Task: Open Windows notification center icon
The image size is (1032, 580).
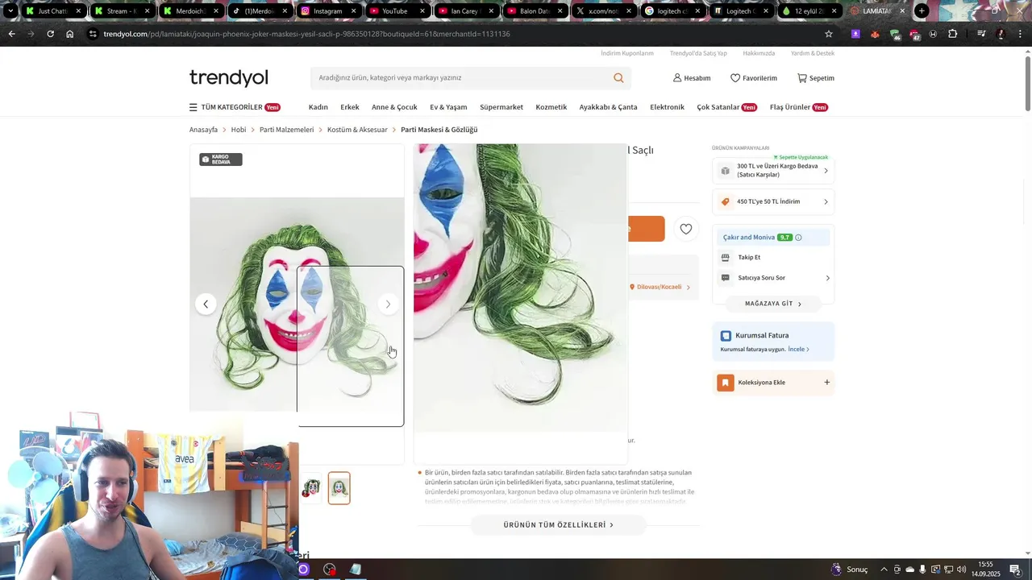Action: click(1015, 570)
